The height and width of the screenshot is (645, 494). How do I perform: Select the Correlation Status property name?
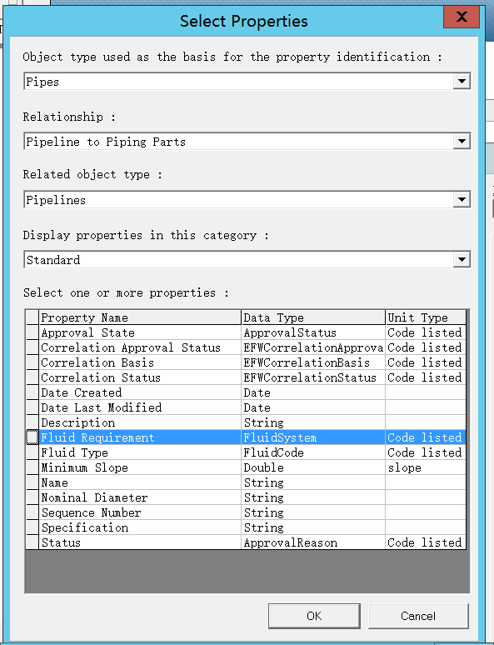pyautogui.click(x=140, y=377)
